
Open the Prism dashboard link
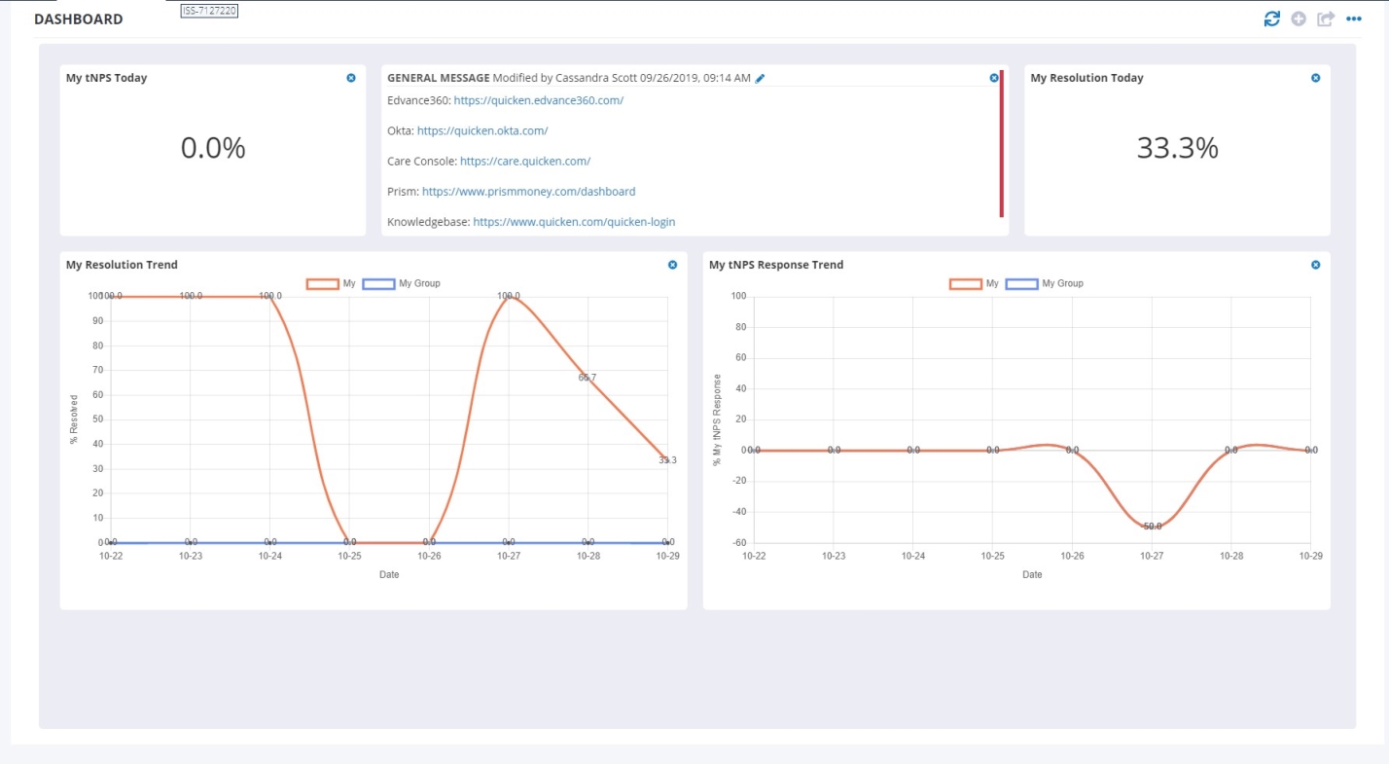point(528,192)
